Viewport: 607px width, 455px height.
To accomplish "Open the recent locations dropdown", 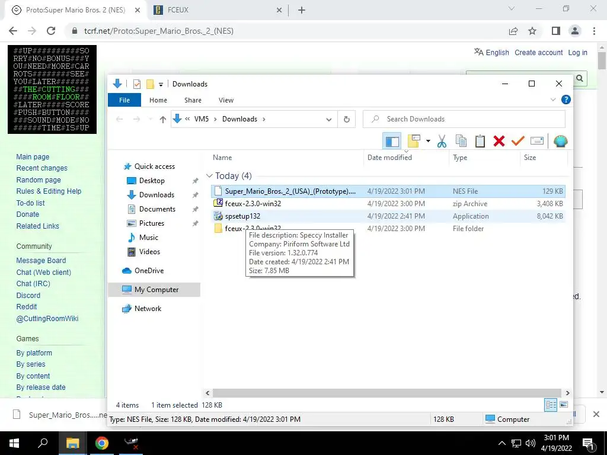I will tap(151, 120).
